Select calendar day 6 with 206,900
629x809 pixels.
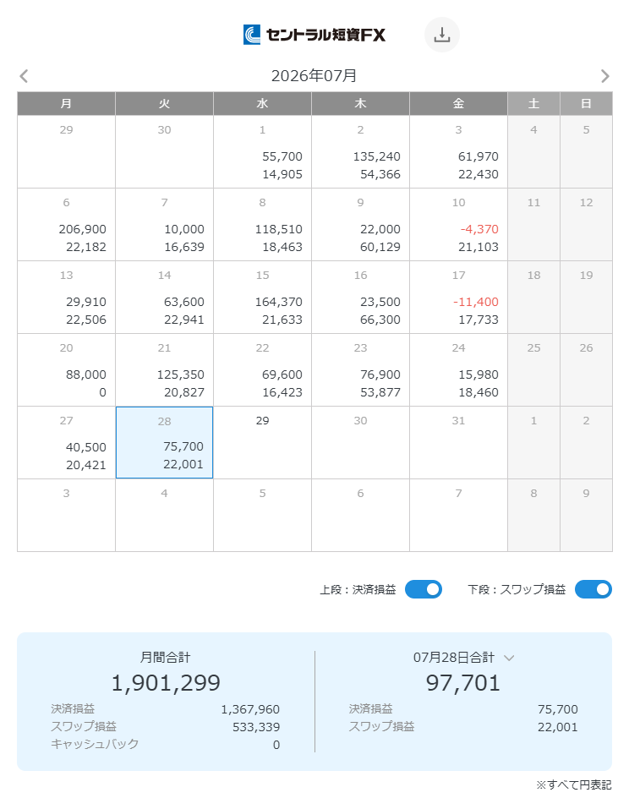pos(66,224)
